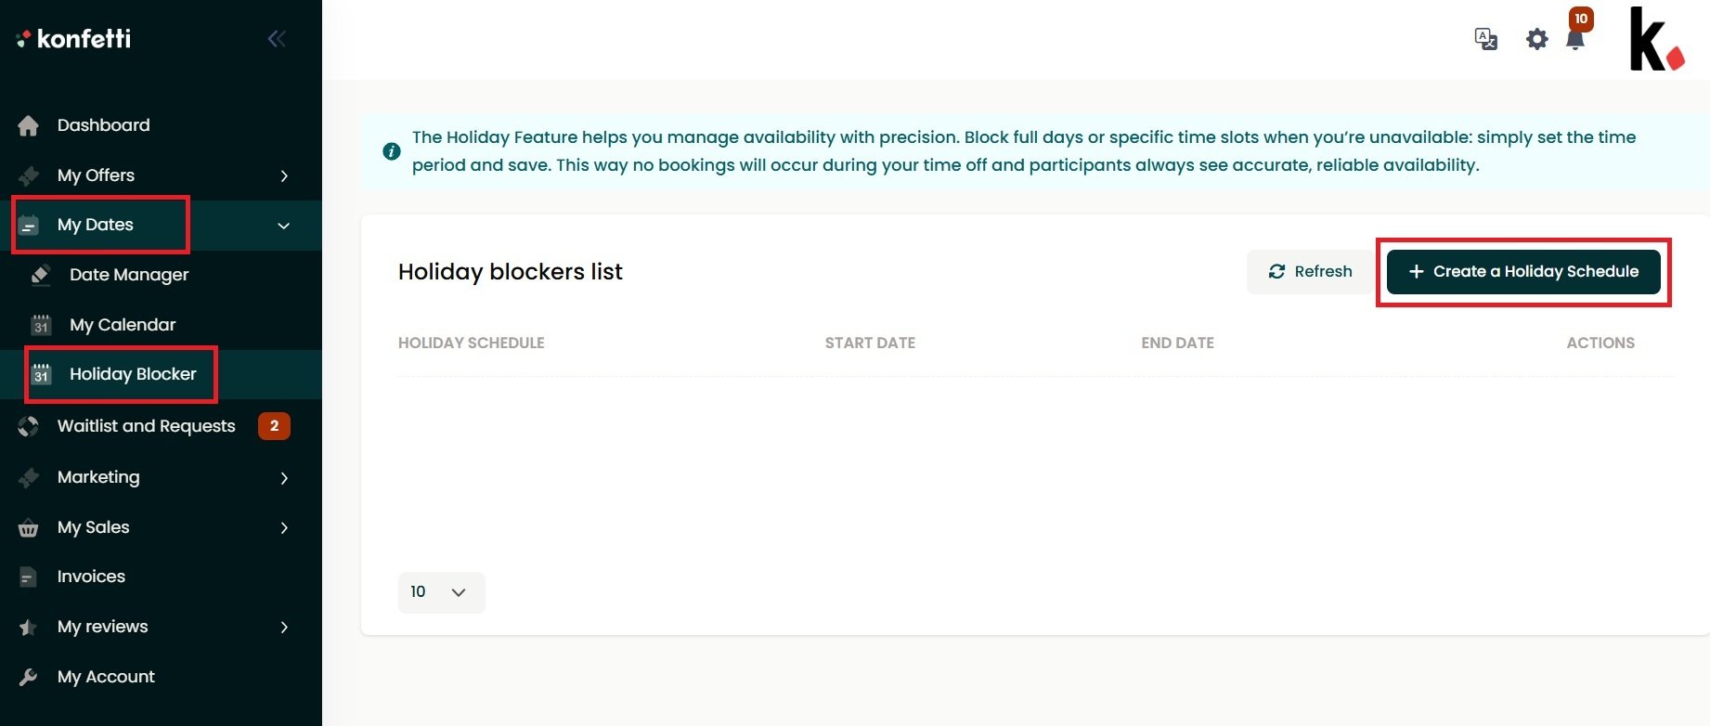Open the settings gear icon
Image resolution: width=1710 pixels, height=726 pixels.
coord(1537,39)
